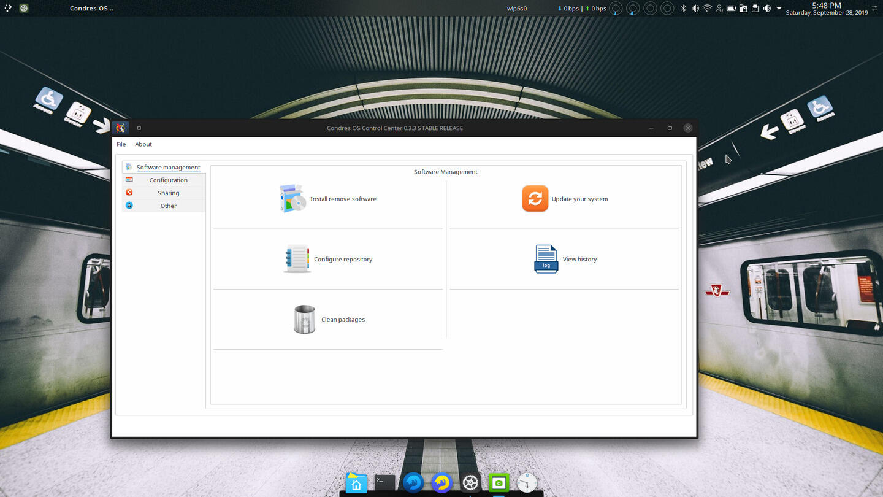
Task: Click the wlp6s0 network monitor label
Action: point(517,9)
